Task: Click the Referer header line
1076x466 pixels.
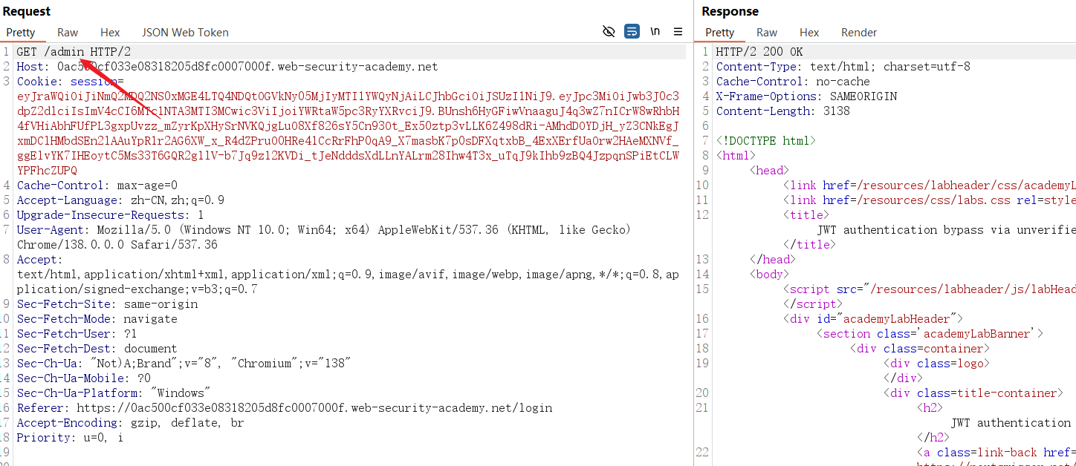Action: click(285, 408)
